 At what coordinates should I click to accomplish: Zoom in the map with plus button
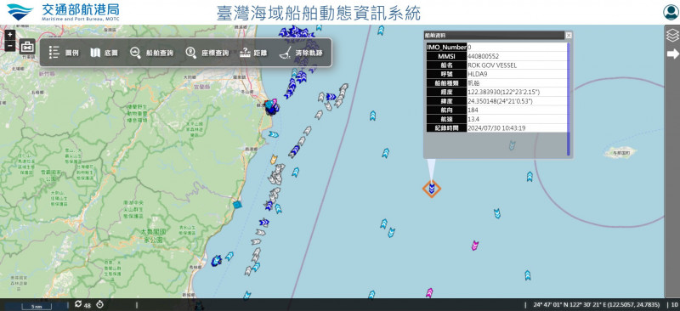tap(10, 35)
